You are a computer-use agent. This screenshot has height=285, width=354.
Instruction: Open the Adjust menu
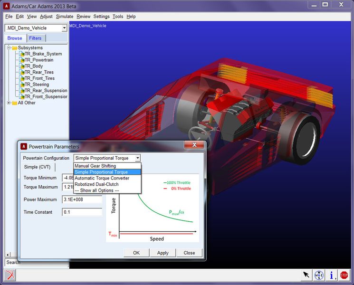click(x=46, y=16)
